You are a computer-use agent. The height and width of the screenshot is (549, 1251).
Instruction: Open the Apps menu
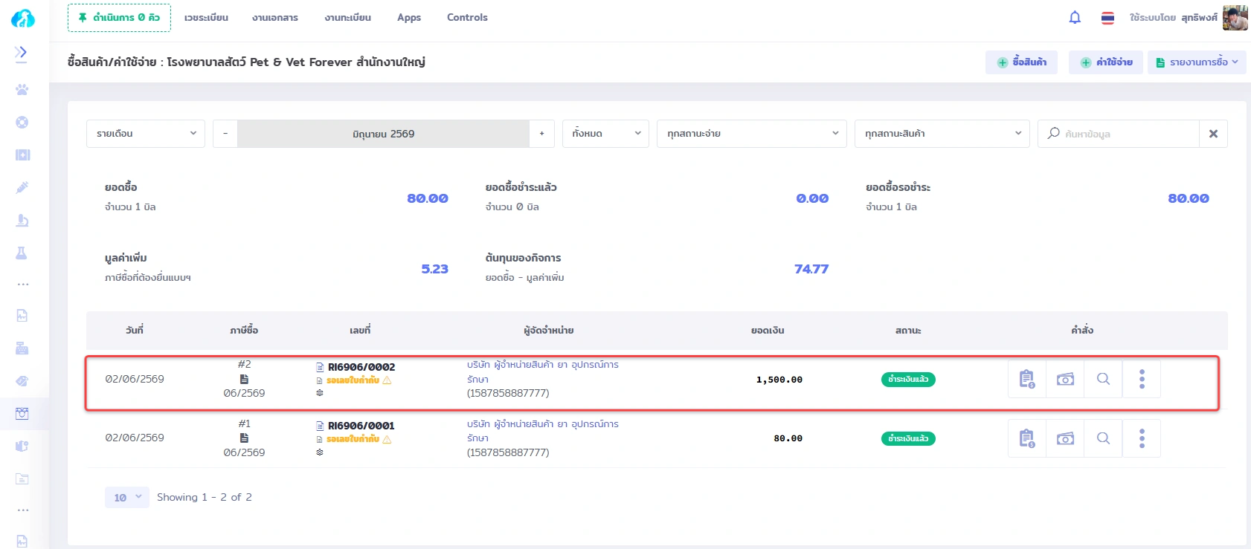coord(409,18)
